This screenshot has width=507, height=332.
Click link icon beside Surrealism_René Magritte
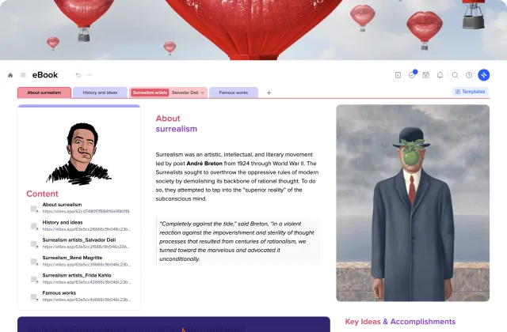click(x=34, y=262)
